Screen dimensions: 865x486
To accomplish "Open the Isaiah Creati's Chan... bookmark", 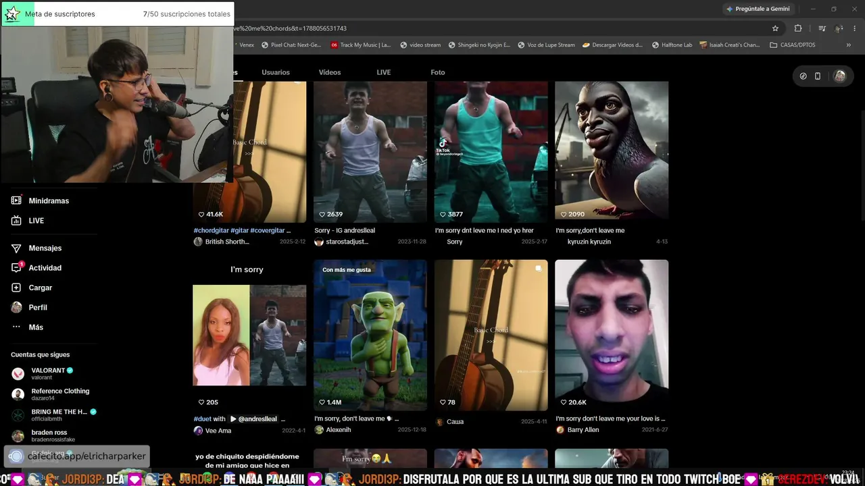I will tap(730, 45).
